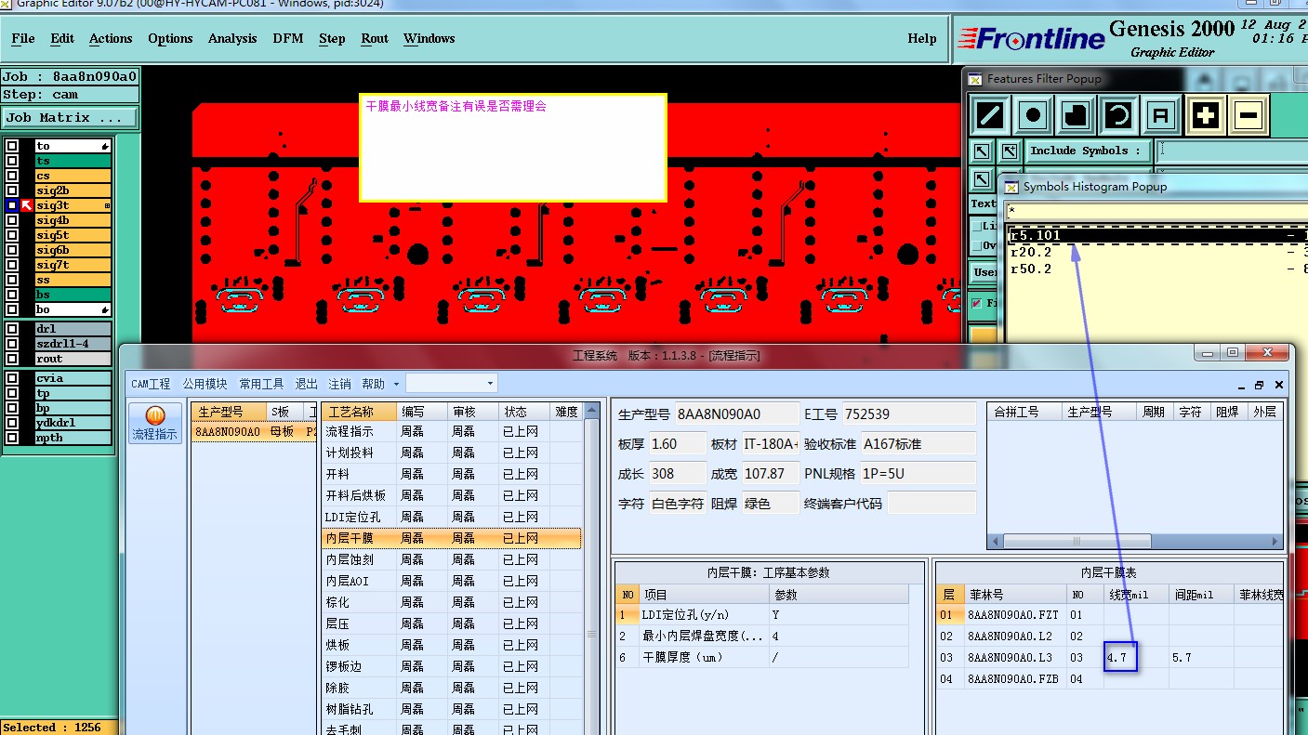Sort by the 工艺名称 column header
Viewport: 1308px width, 735px height.
pos(359,412)
